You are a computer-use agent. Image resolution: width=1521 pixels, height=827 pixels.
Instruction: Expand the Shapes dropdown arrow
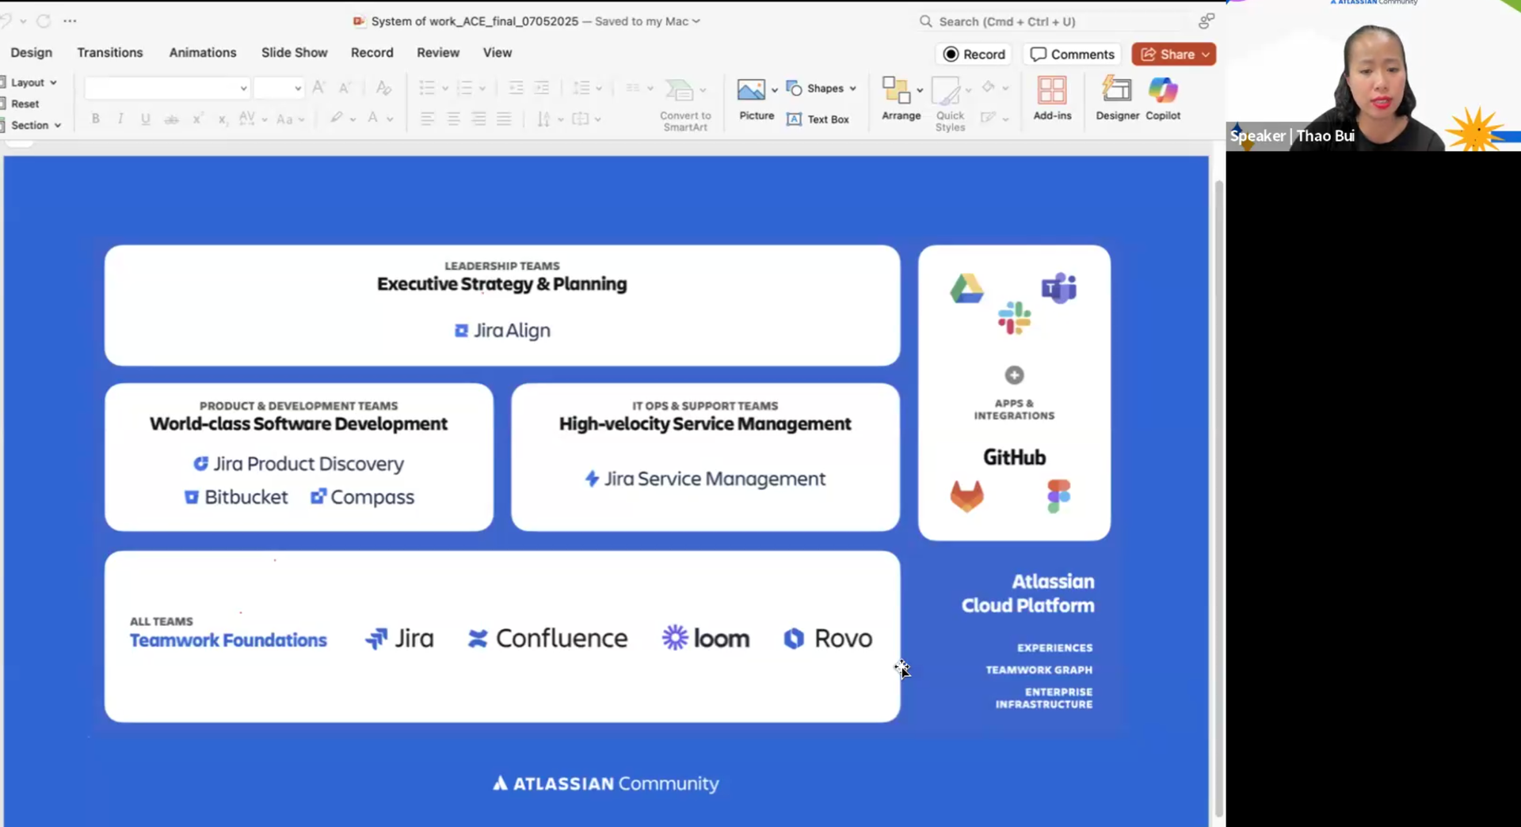point(853,89)
